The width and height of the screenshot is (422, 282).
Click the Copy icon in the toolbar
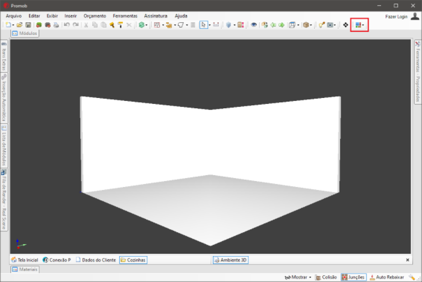click(95, 25)
